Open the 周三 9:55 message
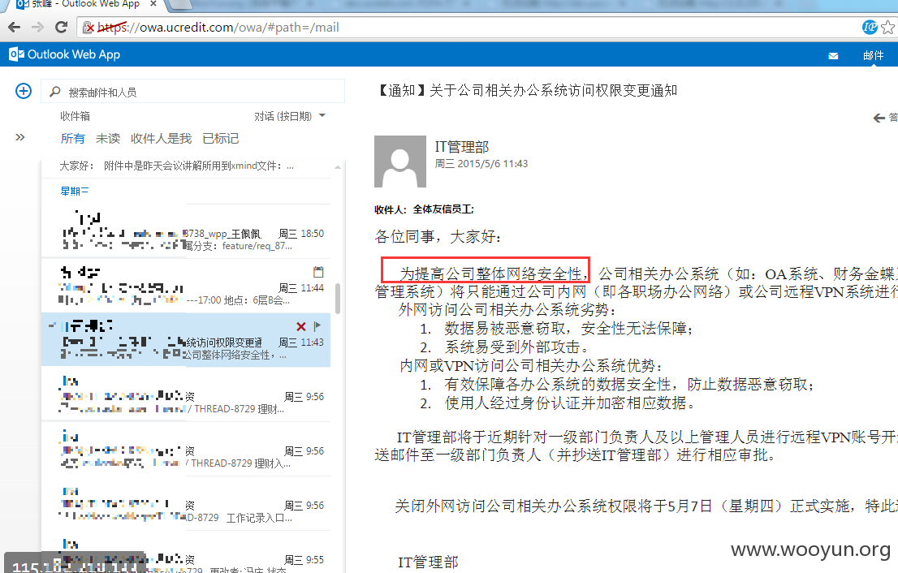 (x=186, y=553)
